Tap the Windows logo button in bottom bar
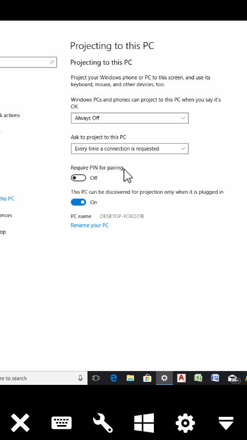Screen dimensions: 247x440 (x=144, y=422)
